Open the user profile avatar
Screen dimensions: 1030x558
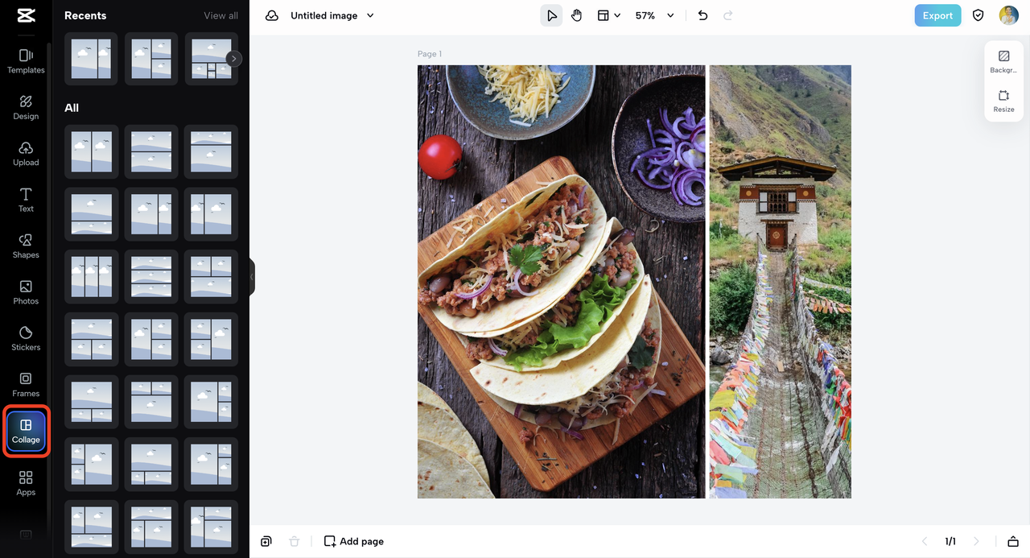point(1008,15)
